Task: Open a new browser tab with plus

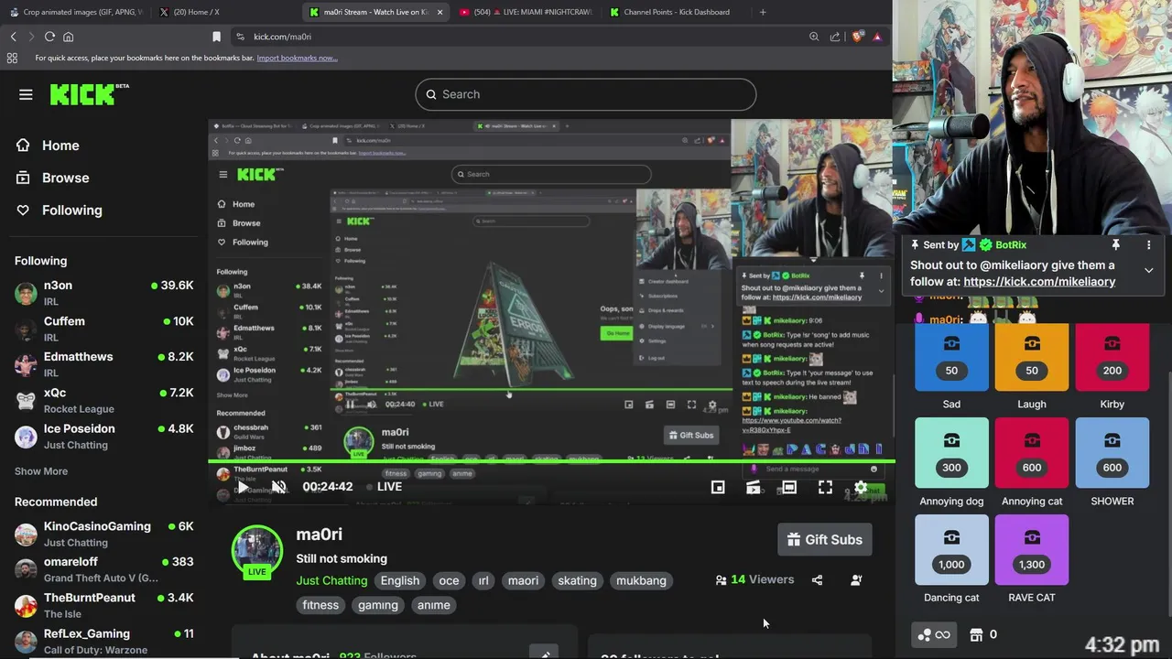Action: (763, 12)
